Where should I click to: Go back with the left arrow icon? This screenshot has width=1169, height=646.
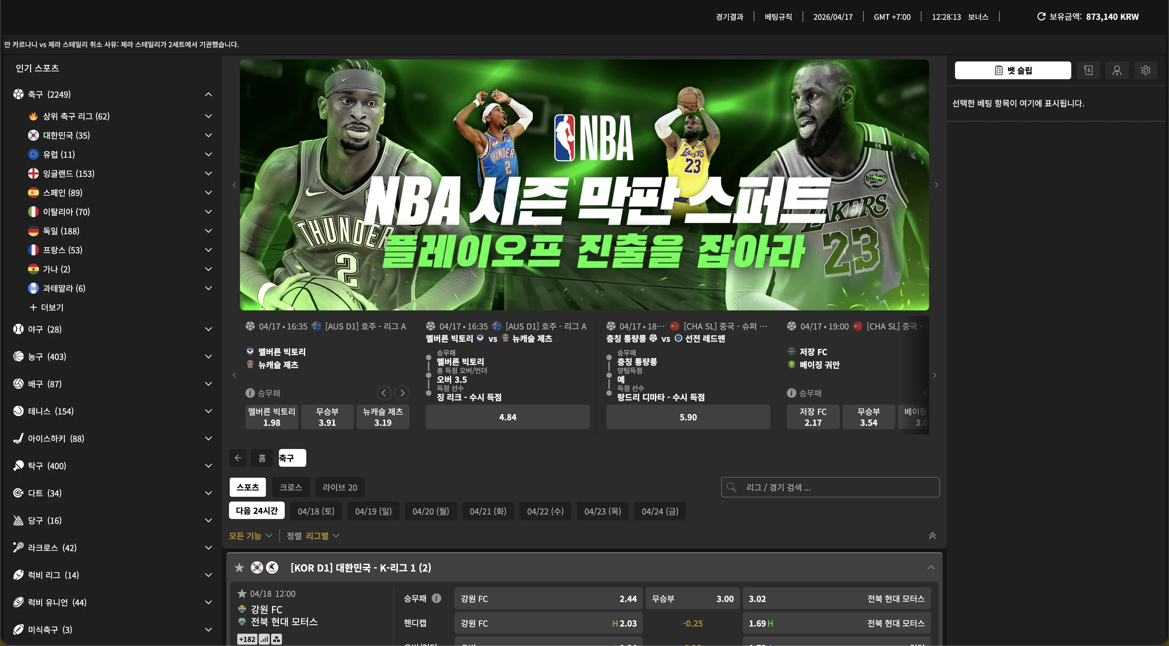pos(238,458)
